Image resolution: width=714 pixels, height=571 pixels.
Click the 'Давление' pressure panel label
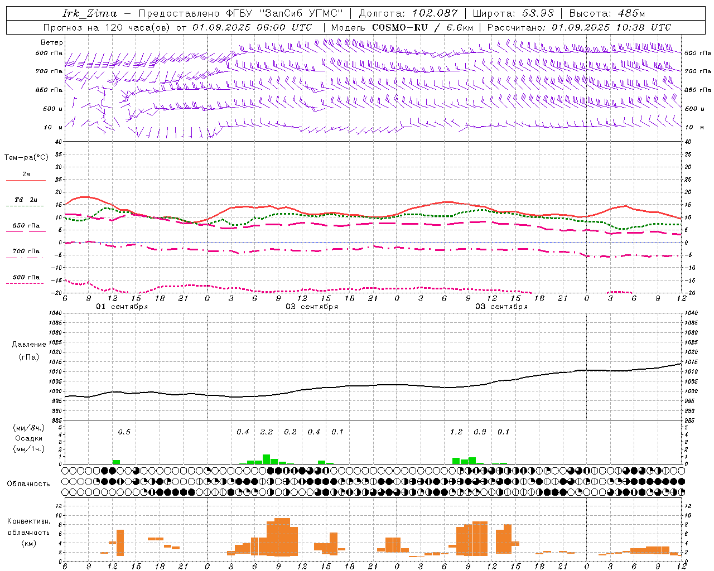(x=29, y=345)
